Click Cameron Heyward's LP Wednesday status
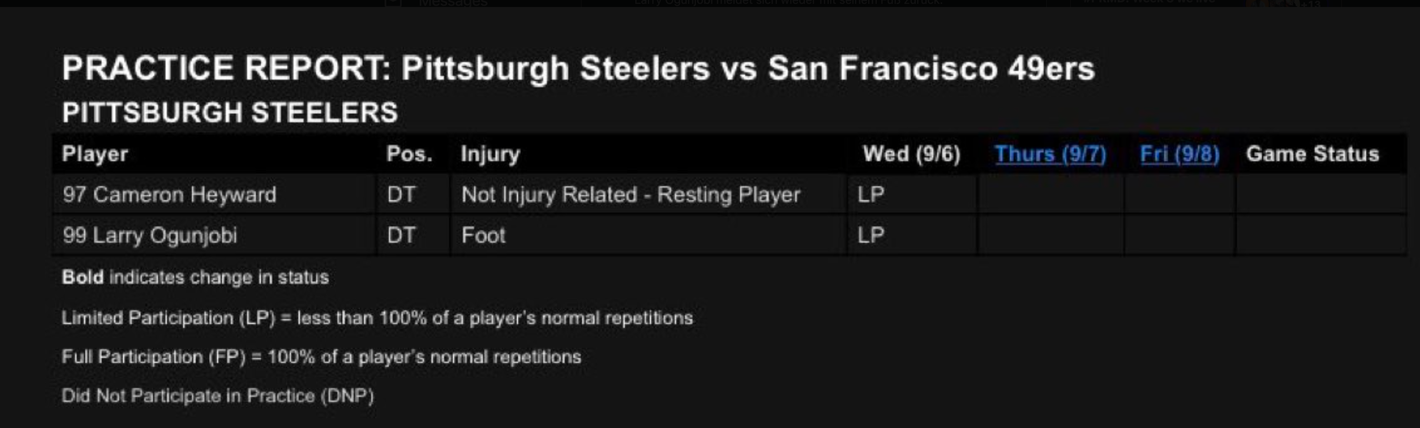 click(x=871, y=195)
